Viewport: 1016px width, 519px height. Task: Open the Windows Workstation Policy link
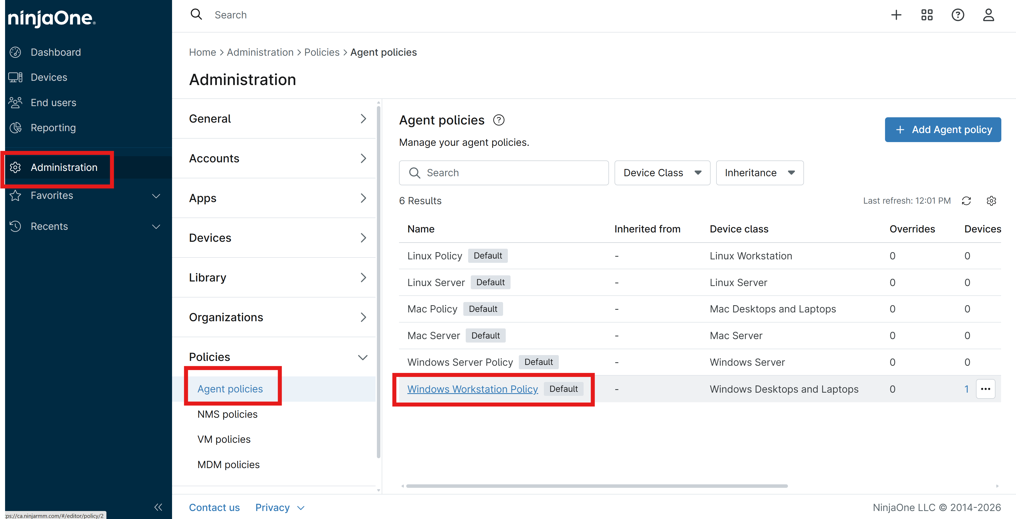coord(472,389)
